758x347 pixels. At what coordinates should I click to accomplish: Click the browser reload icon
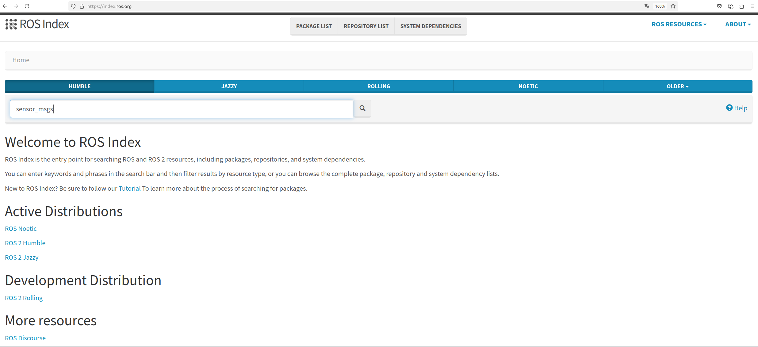coord(27,6)
